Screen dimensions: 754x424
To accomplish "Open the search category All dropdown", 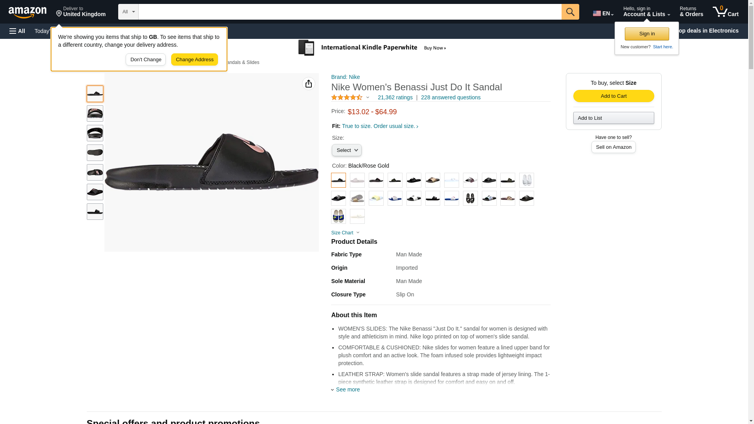I will click(x=128, y=12).
